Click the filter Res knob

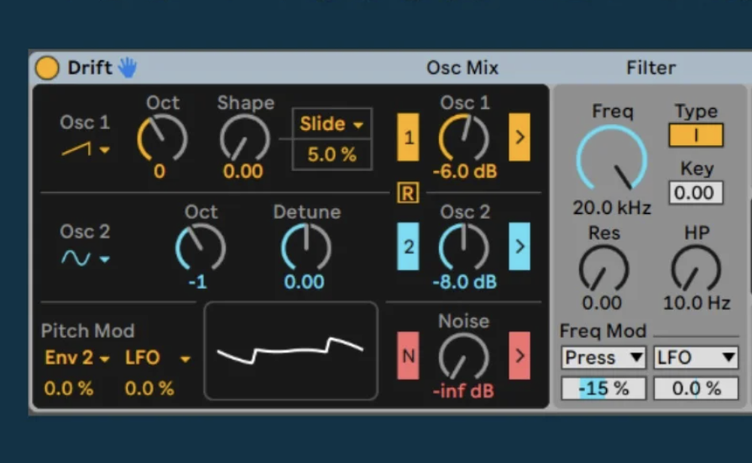tap(603, 269)
